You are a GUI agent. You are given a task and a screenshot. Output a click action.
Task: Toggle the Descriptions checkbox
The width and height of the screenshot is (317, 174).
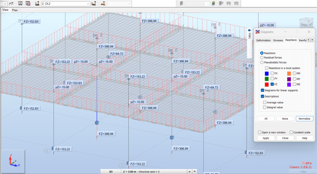tap(262, 96)
